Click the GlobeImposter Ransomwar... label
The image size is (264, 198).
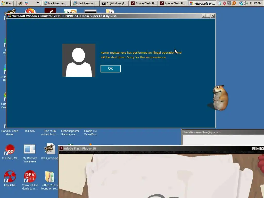pos(70,133)
